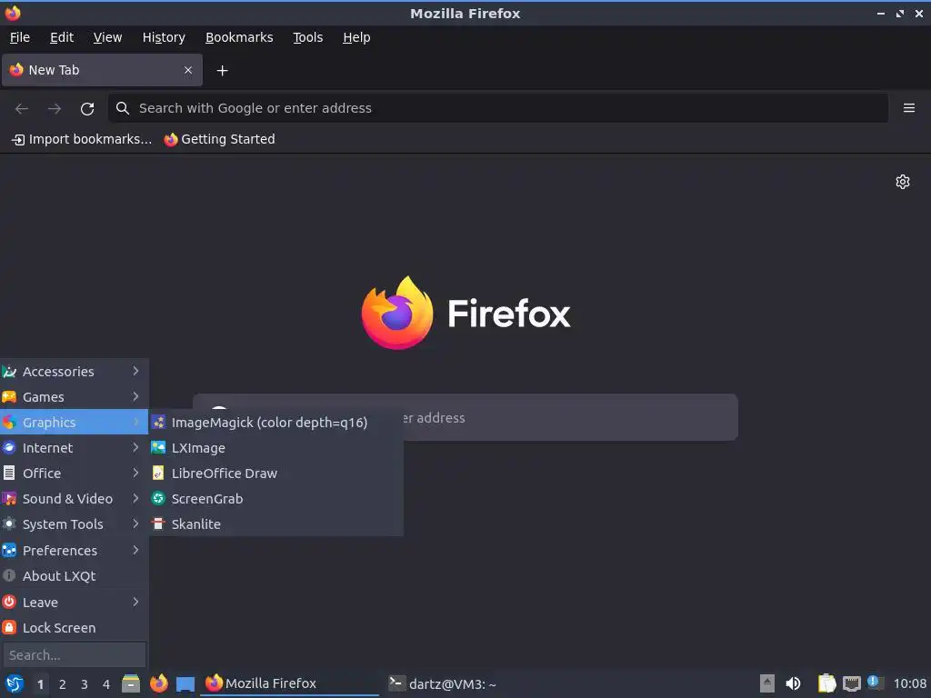Open a new tab with plus button

point(222,71)
